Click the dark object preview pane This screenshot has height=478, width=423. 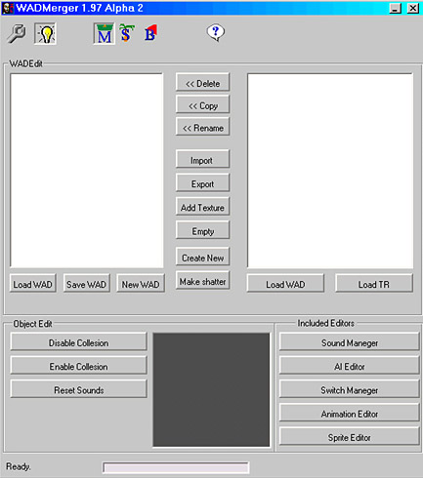(x=211, y=389)
